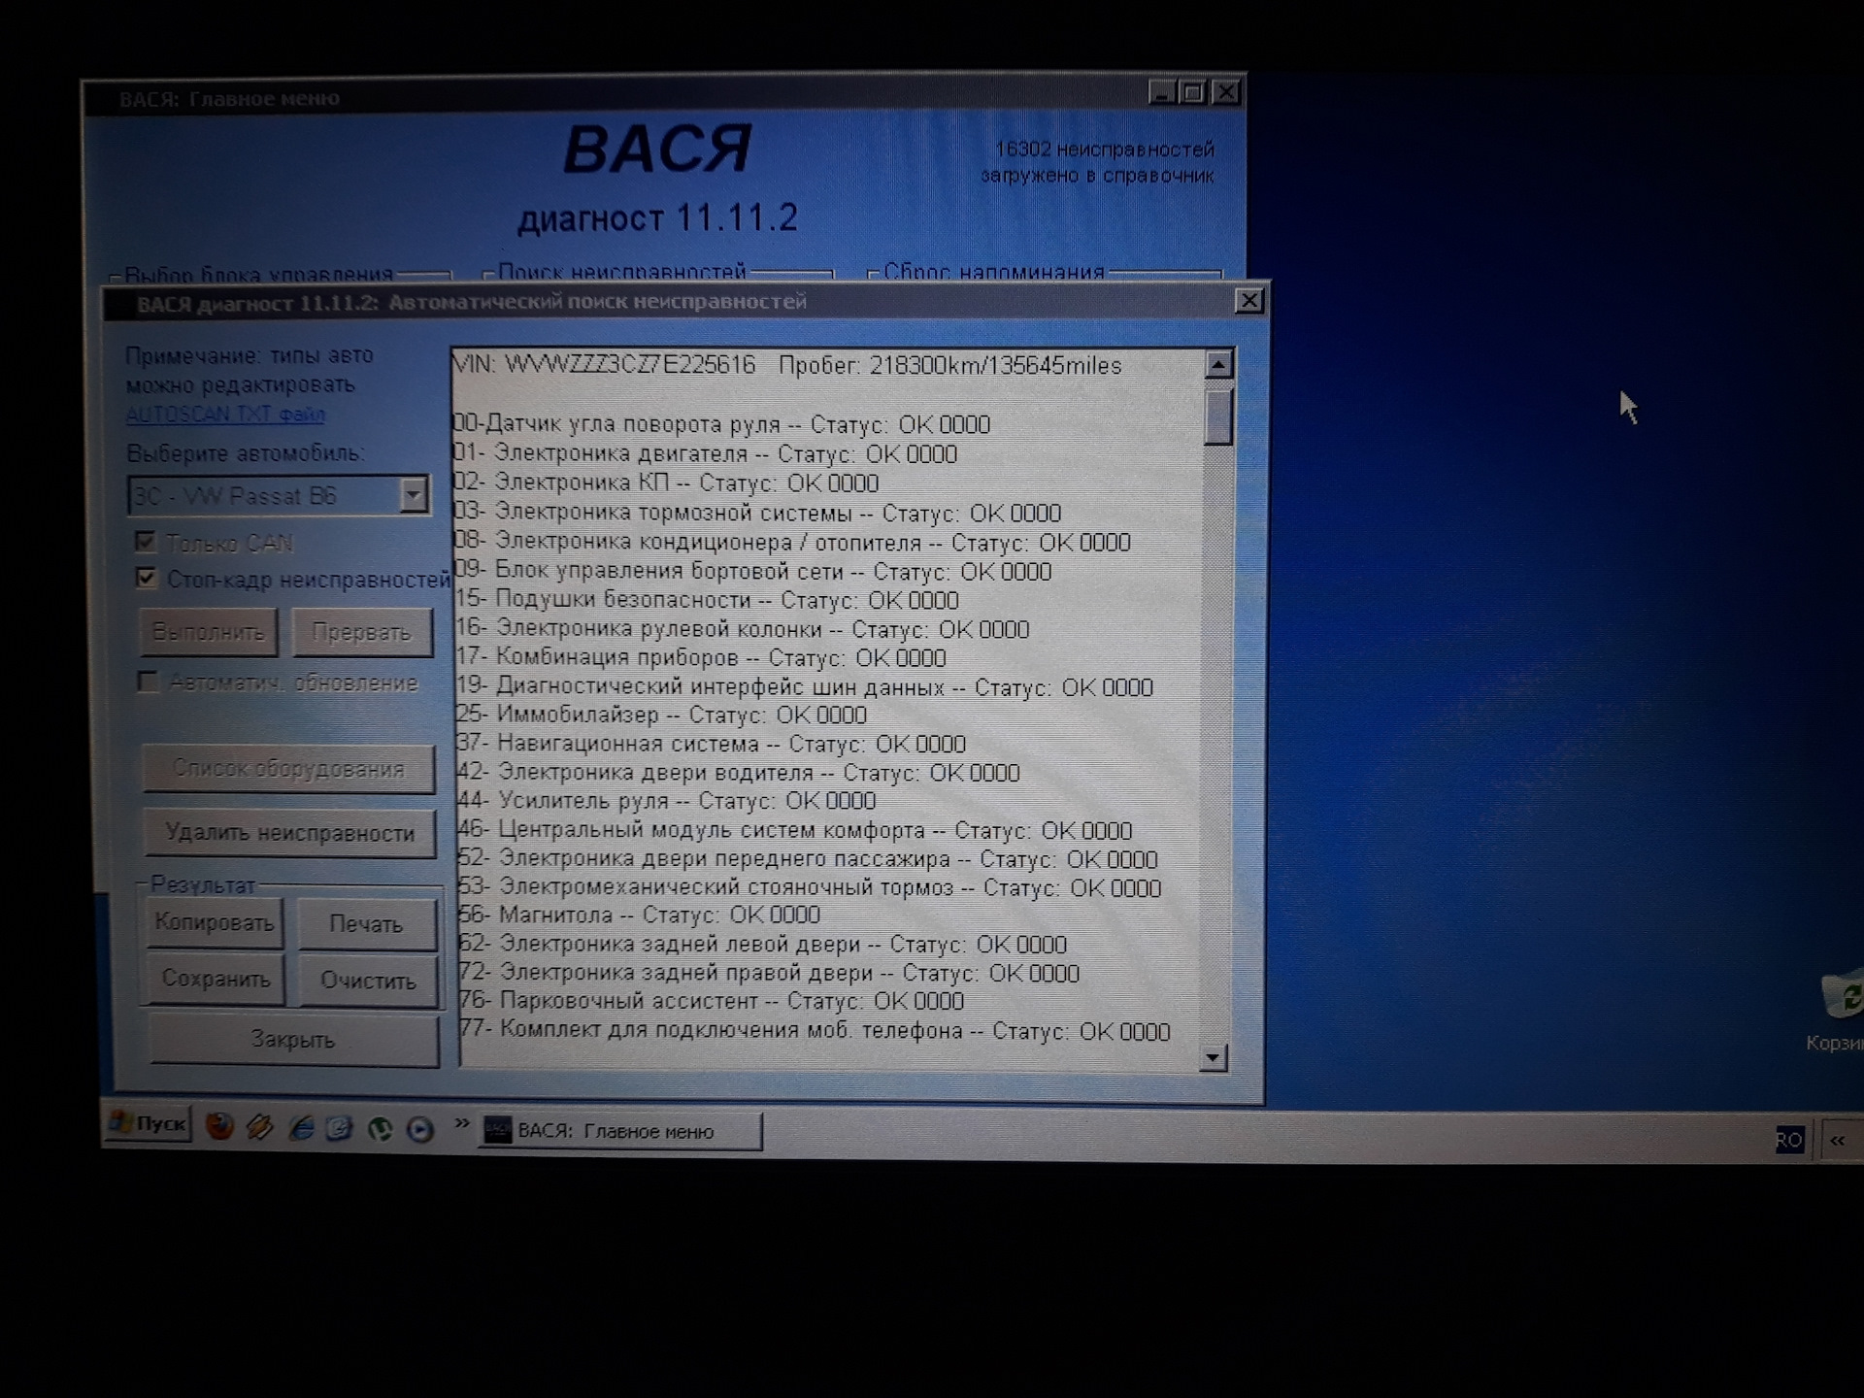This screenshot has width=1864, height=1398.
Task: Select line 25- Иммобилайзер
Action: click(661, 715)
